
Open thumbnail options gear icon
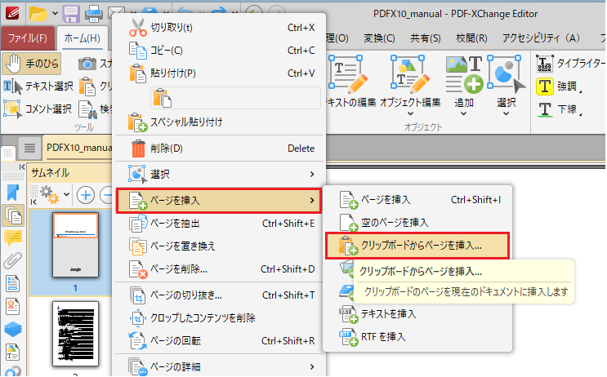pyautogui.click(x=50, y=194)
